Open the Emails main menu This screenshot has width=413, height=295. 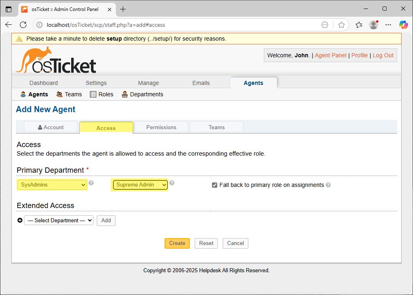[201, 83]
